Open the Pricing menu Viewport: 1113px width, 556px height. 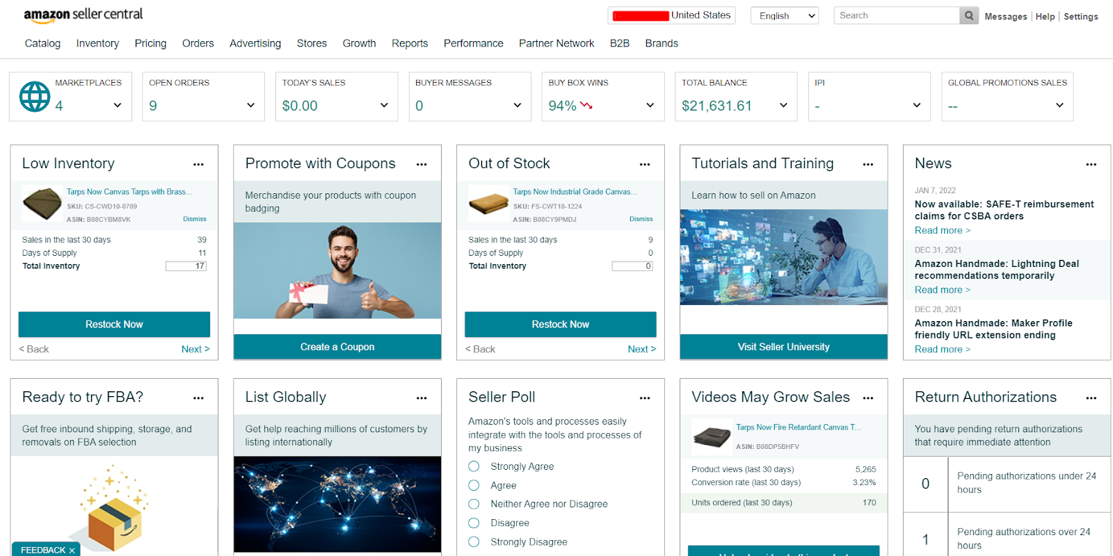150,43
